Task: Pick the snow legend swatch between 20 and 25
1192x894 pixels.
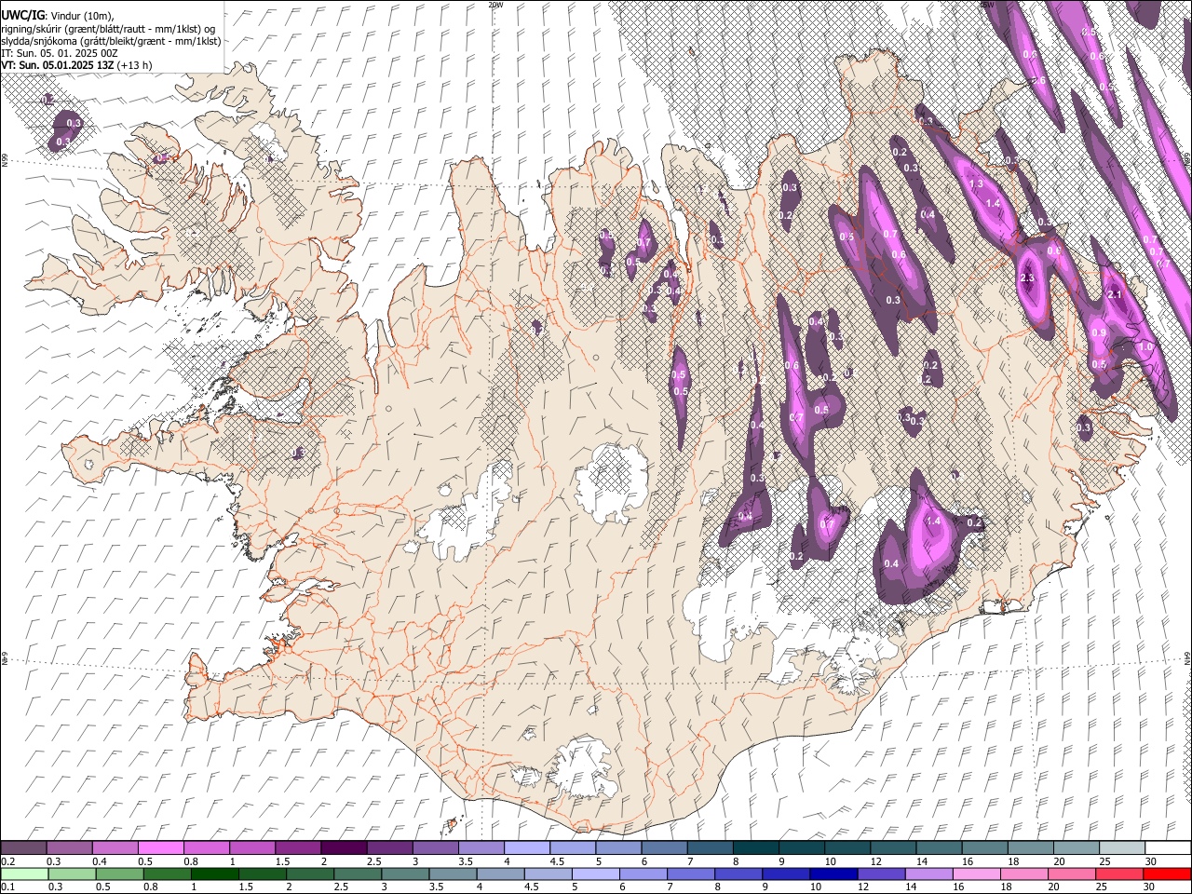Action: 1075,847
